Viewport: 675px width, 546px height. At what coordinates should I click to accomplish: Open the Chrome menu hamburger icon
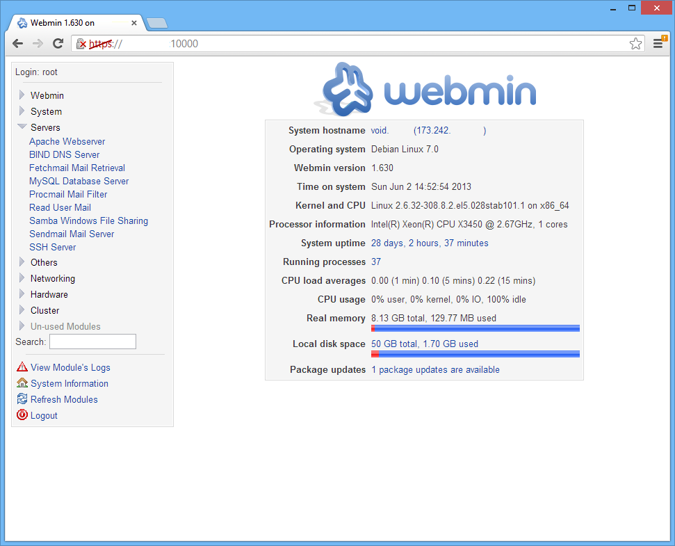(x=659, y=44)
